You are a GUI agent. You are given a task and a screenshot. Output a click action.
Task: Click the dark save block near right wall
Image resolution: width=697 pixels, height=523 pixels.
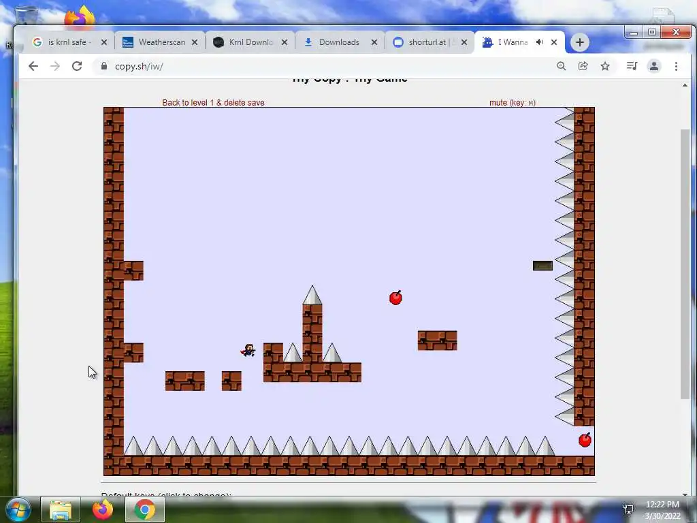coord(542,266)
